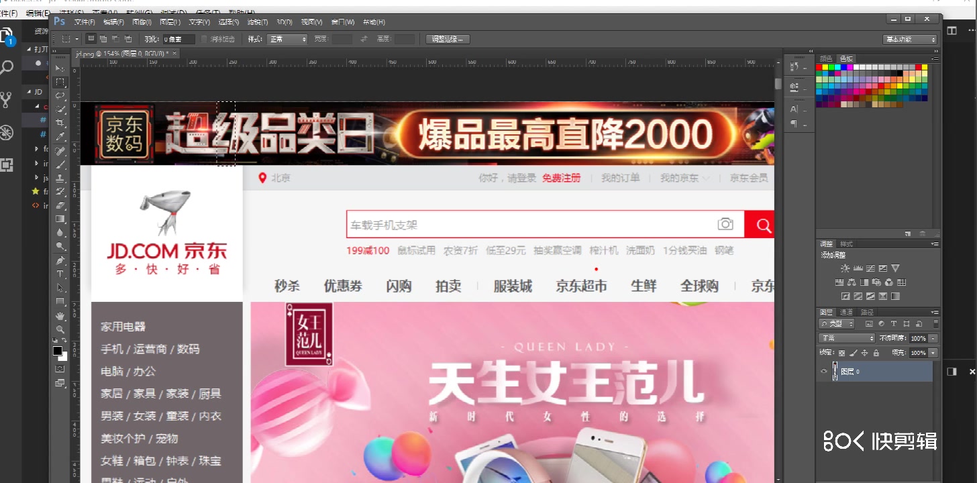Open the 不透明度 opacity dropdown arrow
This screenshot has height=483, width=977.
coord(933,338)
